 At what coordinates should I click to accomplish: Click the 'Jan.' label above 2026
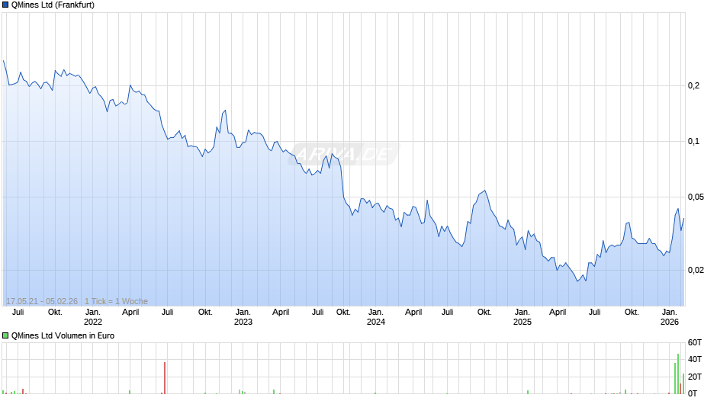click(x=670, y=313)
